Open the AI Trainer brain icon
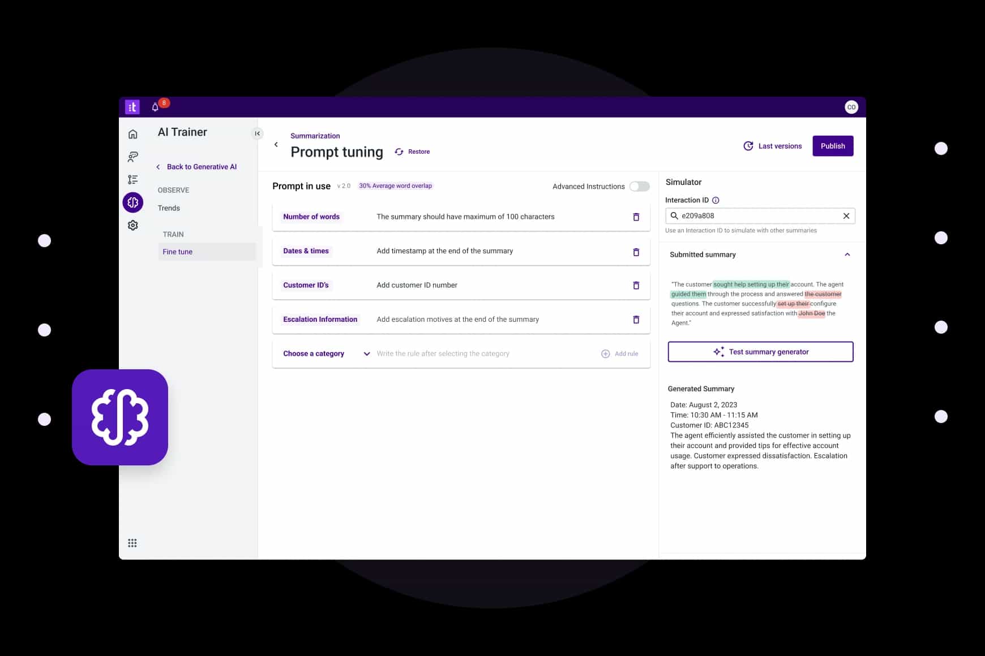Image resolution: width=985 pixels, height=656 pixels. [x=132, y=202]
